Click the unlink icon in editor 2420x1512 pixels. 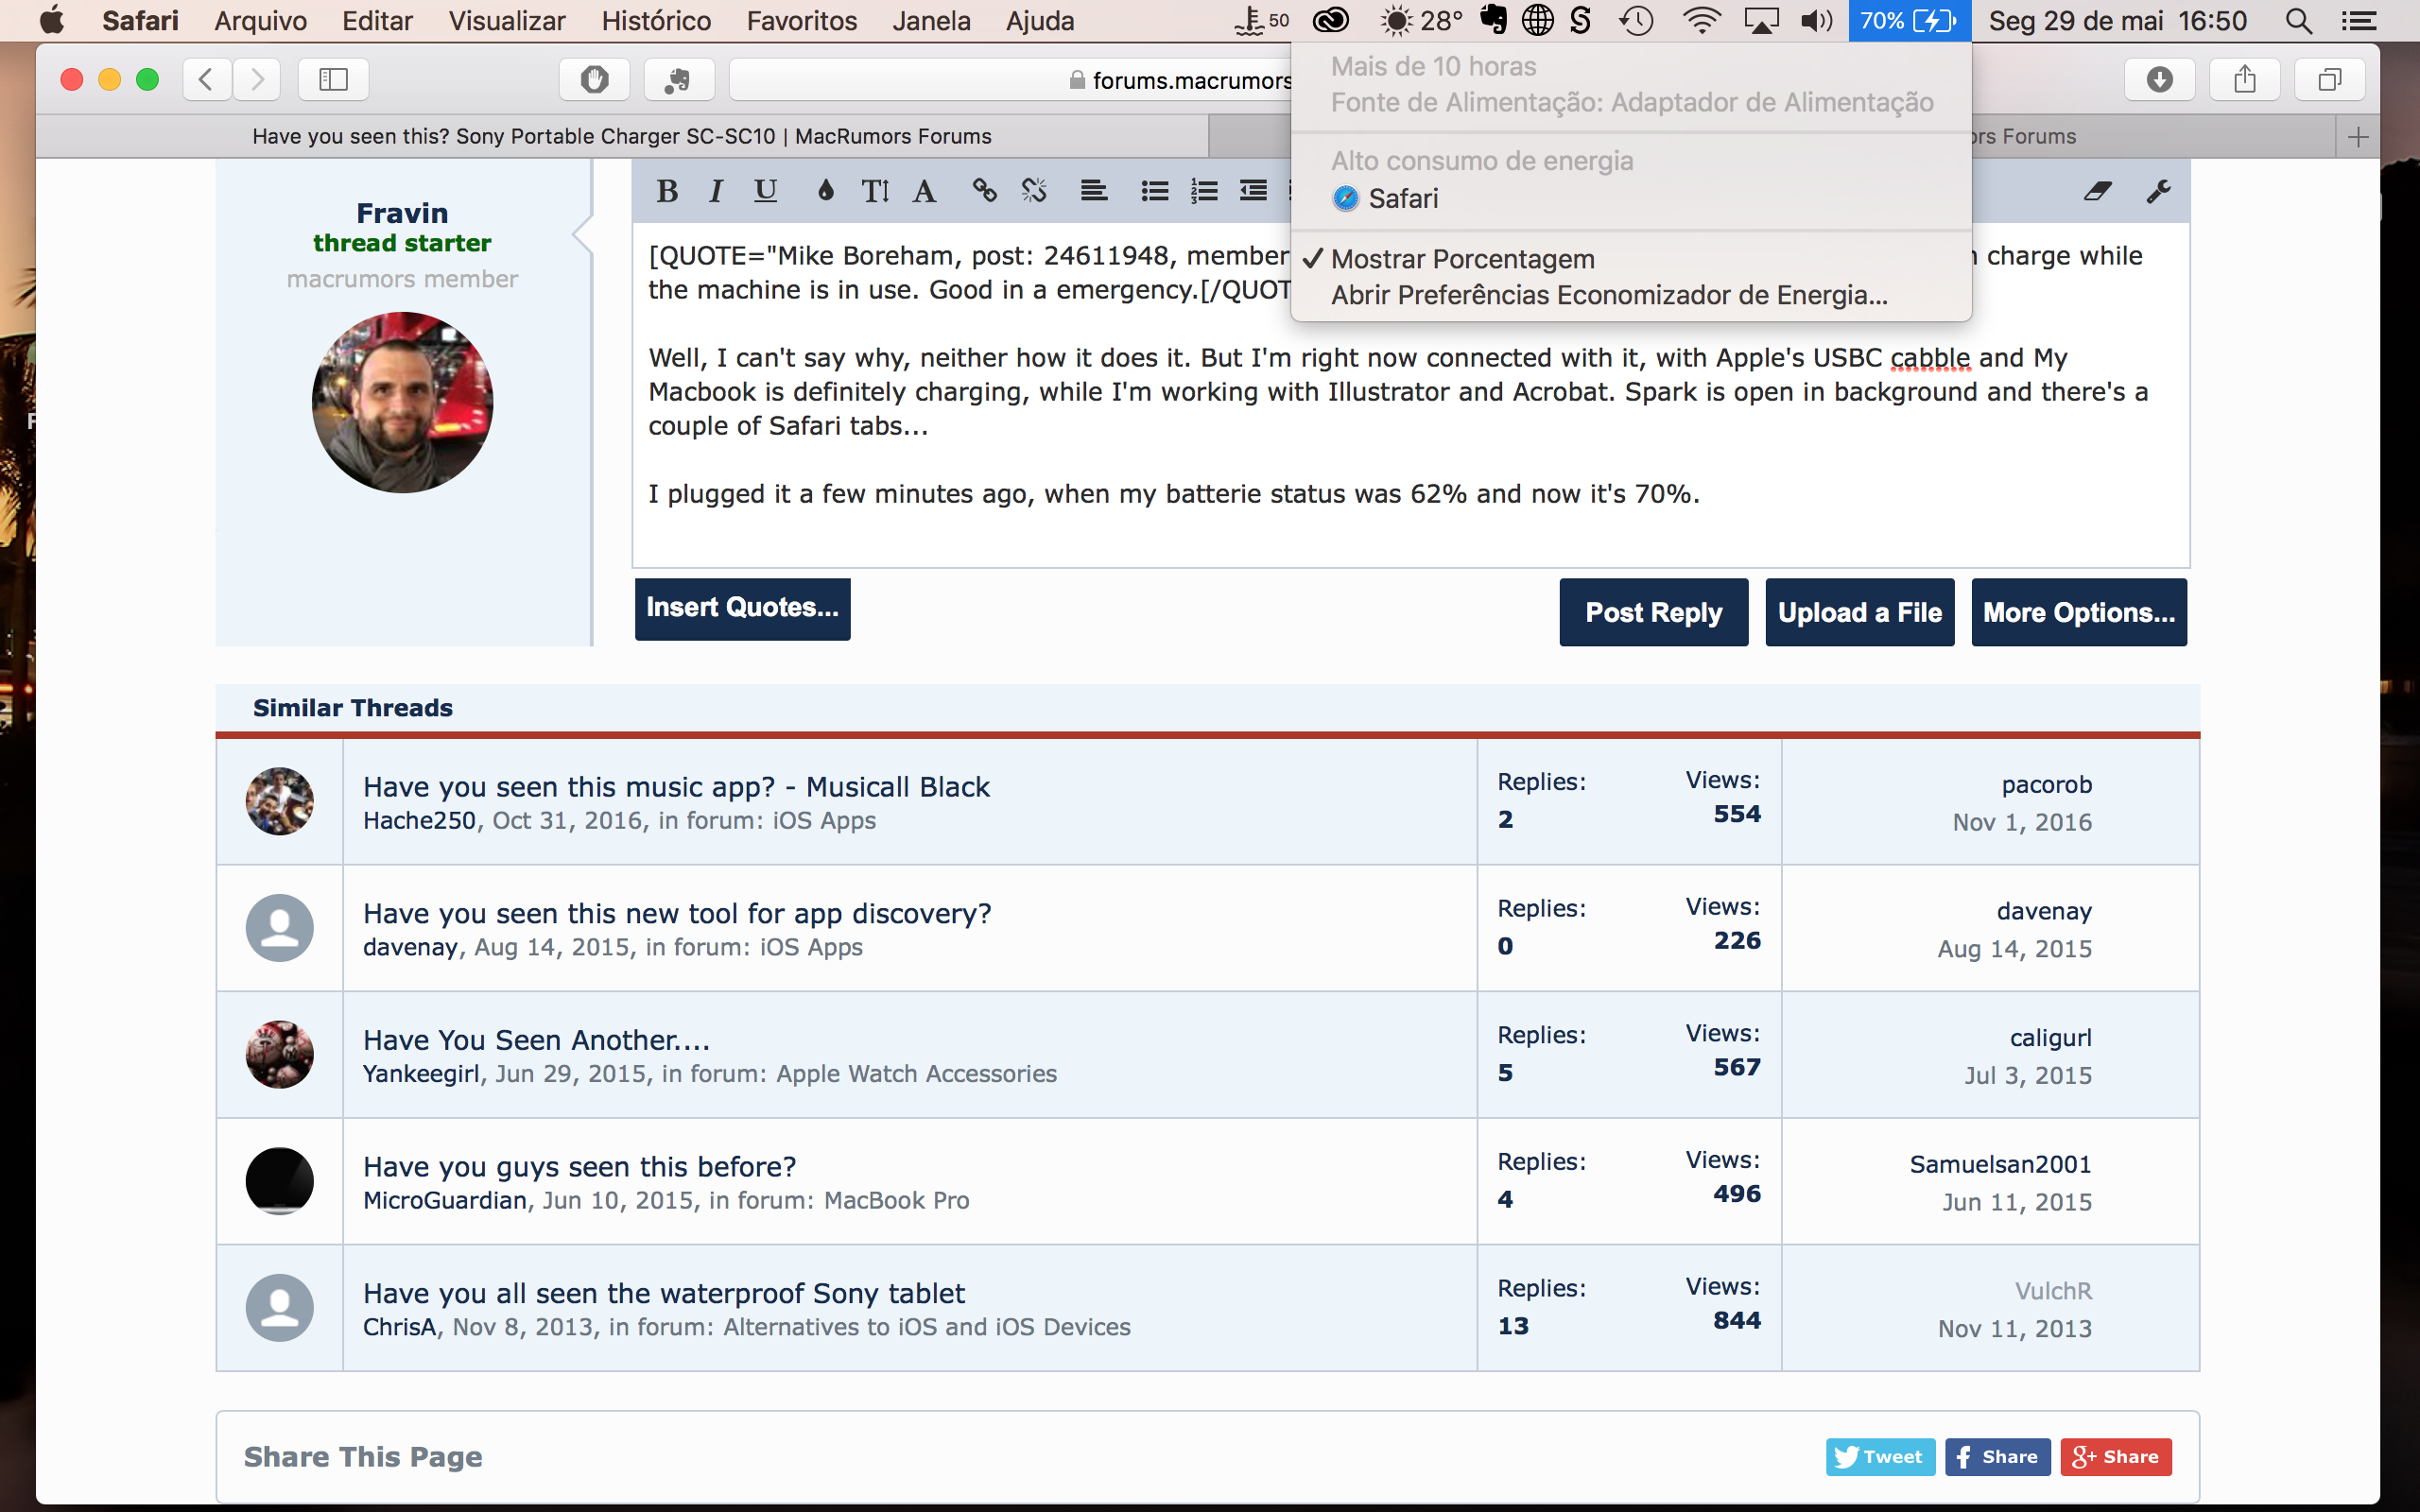click(x=1034, y=191)
